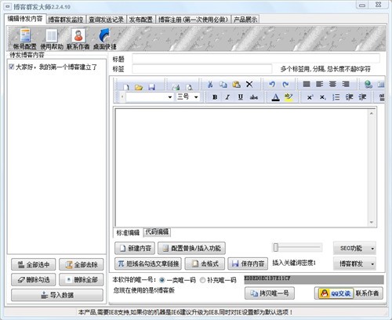Viewport: 392px width, 320px height.
Task: Increase the paragraph indent
Action: click(x=362, y=97)
